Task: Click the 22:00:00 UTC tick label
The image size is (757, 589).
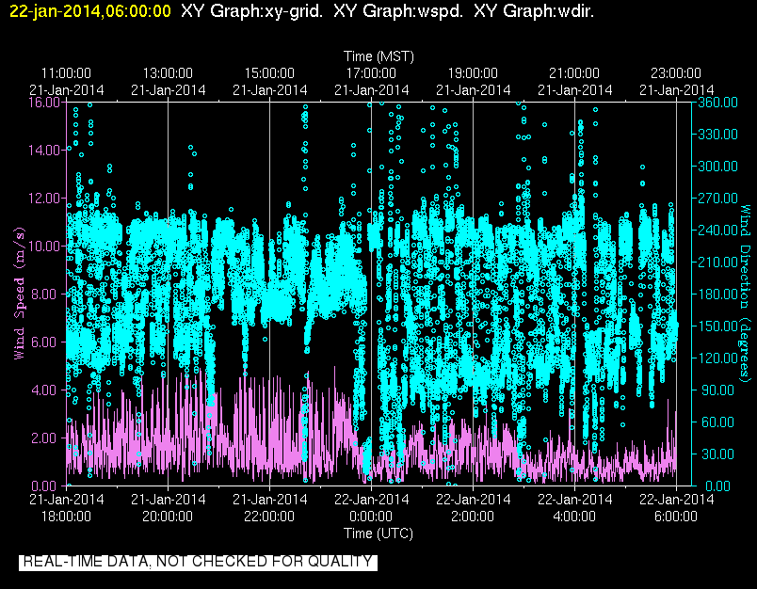Action: click(269, 517)
